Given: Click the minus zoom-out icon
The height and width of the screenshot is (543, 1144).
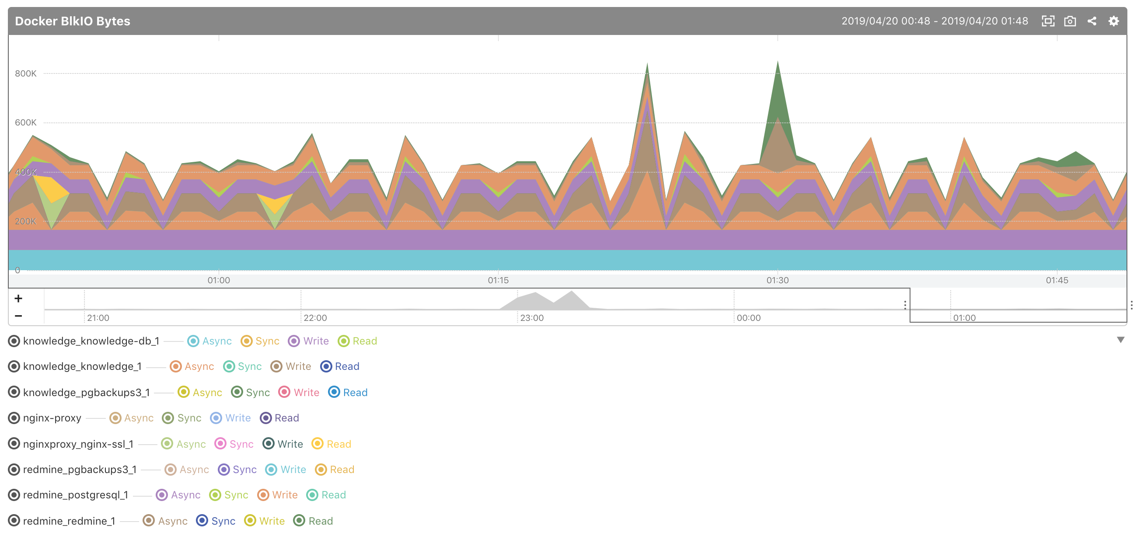Looking at the screenshot, I should pyautogui.click(x=18, y=316).
